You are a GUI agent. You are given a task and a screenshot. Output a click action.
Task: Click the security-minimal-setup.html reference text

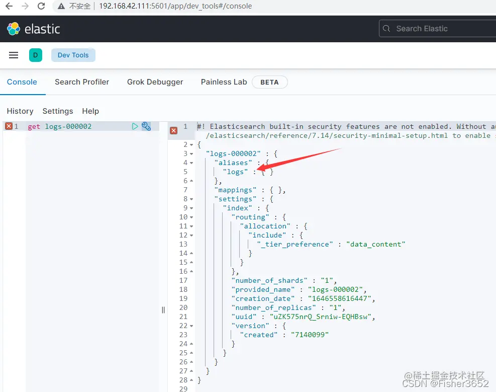pyautogui.click(x=390, y=135)
